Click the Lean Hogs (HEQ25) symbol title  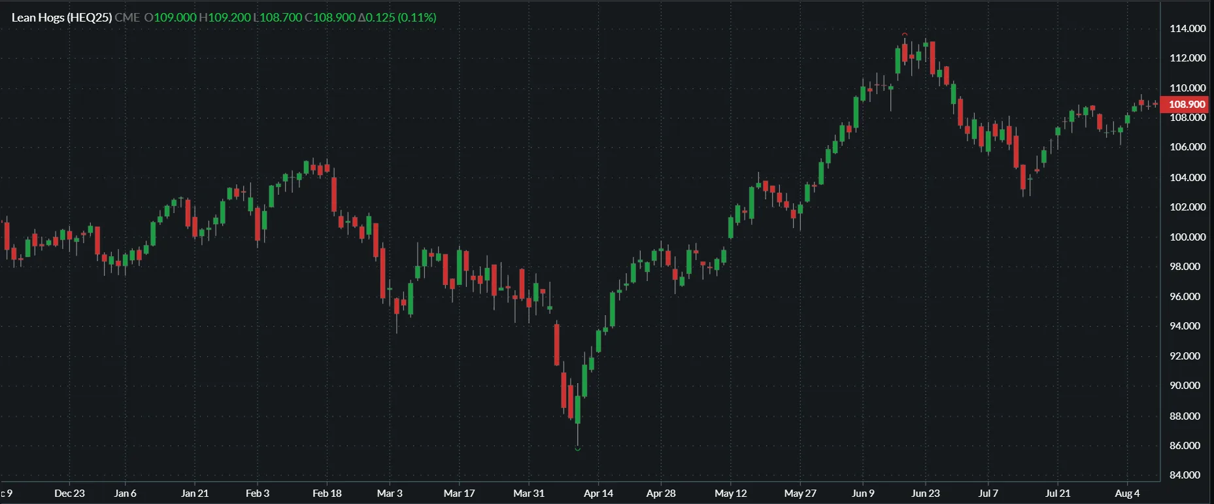(61, 18)
